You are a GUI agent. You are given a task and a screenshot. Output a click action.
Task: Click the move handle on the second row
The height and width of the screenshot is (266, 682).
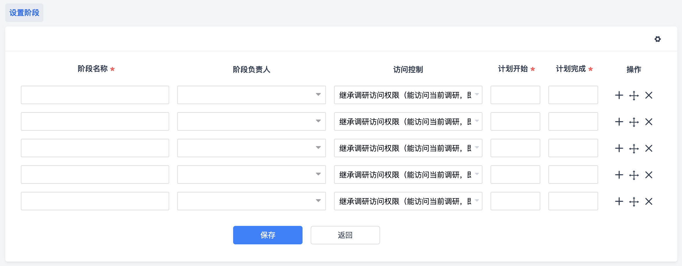634,122
